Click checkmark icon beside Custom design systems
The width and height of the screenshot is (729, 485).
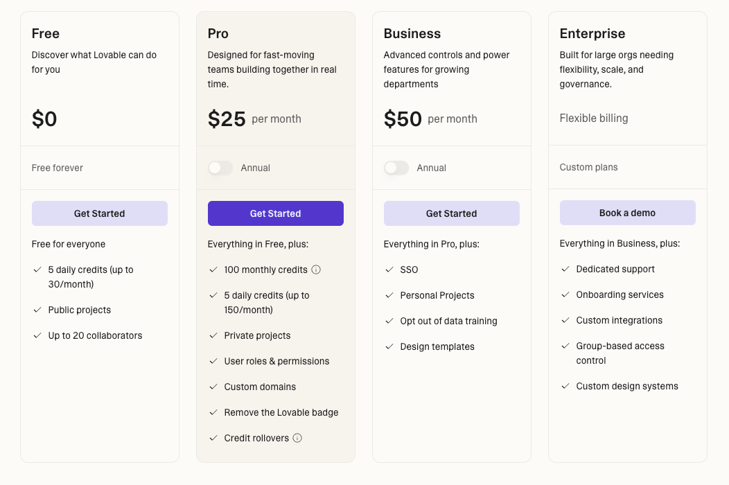tap(565, 386)
